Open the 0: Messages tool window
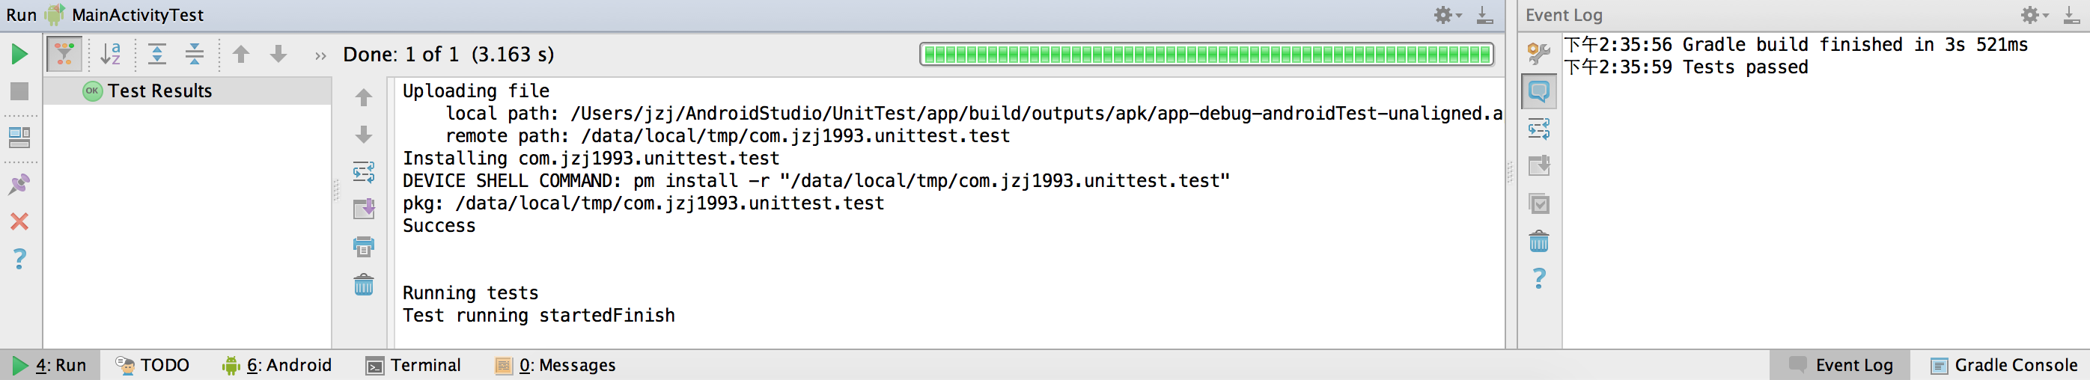Viewport: 2090px width, 380px height. [555, 366]
